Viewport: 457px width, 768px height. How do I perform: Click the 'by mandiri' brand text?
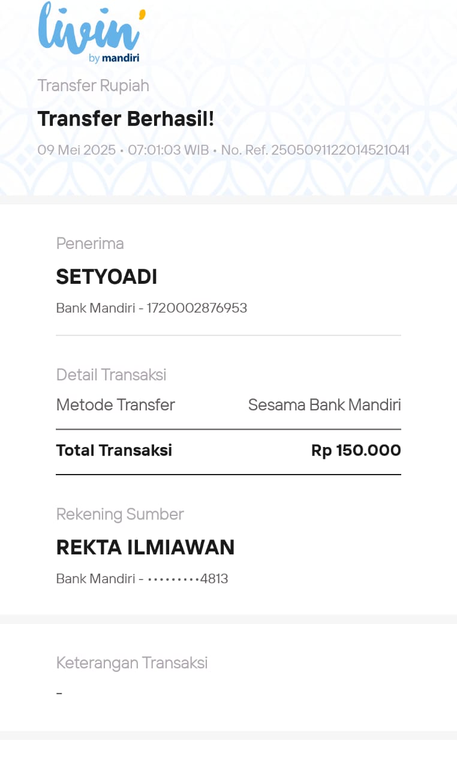click(x=114, y=58)
